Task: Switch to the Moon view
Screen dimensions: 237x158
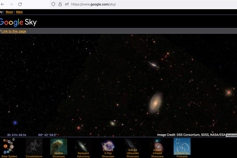Action: 9,12
